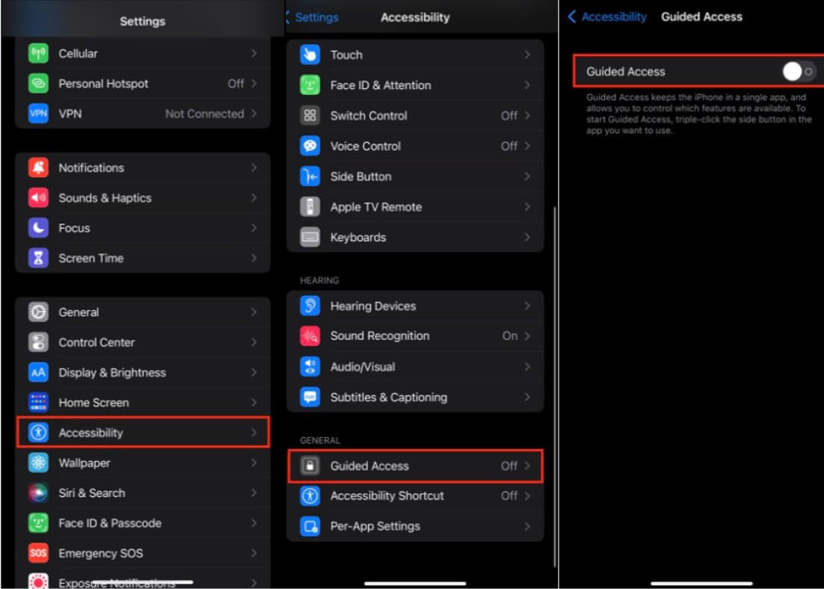Expand Personal Hotspot via its chevron

click(254, 84)
